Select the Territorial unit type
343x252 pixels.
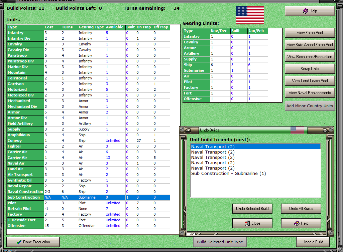click(x=25, y=78)
